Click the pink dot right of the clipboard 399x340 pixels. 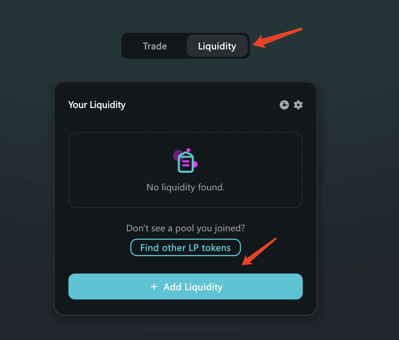(x=195, y=164)
